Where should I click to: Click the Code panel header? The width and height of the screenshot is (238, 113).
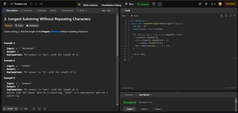(126, 10)
